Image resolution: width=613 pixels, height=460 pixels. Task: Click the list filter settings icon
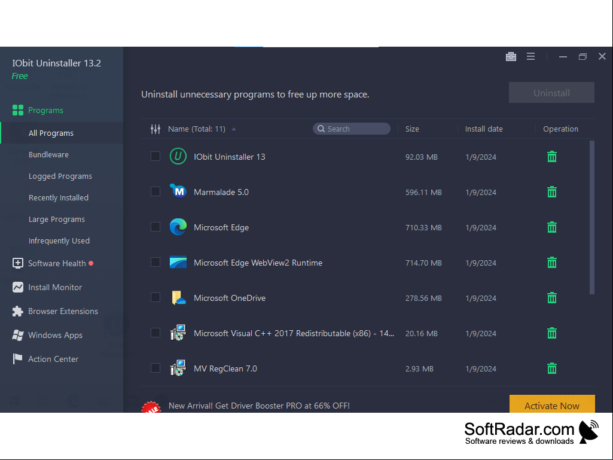155,129
